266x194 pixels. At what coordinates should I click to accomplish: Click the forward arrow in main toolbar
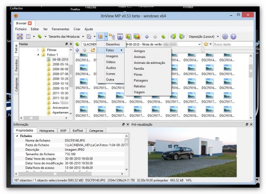tap(155, 36)
